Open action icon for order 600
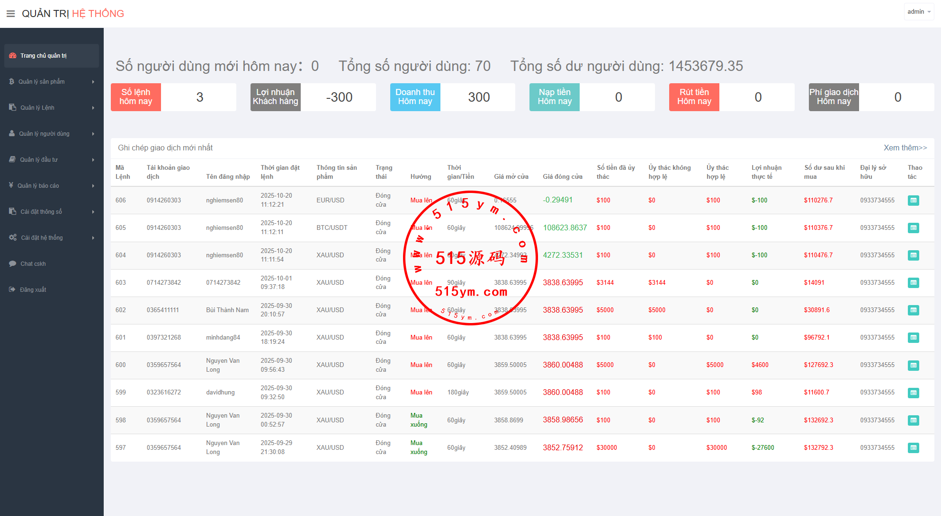 tap(913, 365)
